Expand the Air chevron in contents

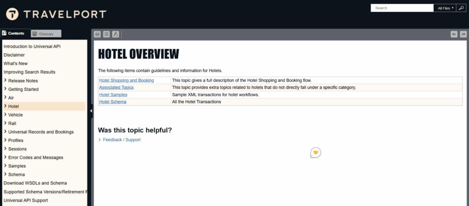click(5, 97)
